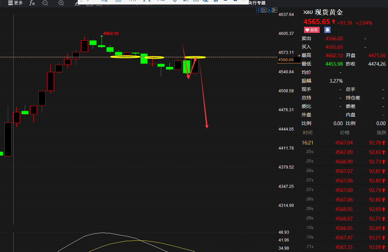This screenshot has height=252, width=388.
Task: Toggle the price alert bell icon
Action: click(x=327, y=30)
